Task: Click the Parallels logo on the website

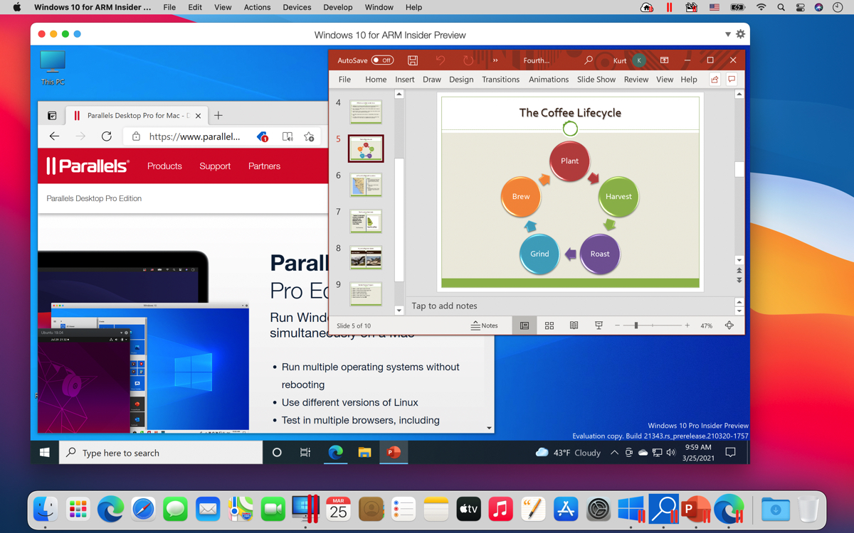Action: point(88,166)
